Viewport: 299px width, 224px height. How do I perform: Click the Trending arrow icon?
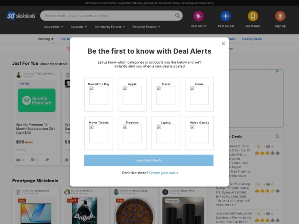coord(52,39)
